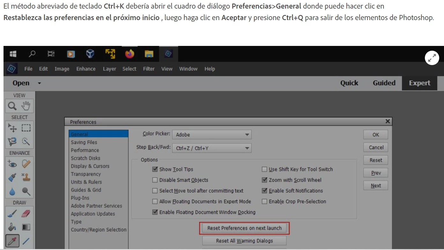Select Scratch Disks preferences category
This screenshot has height=250, width=444.
pos(85,158)
